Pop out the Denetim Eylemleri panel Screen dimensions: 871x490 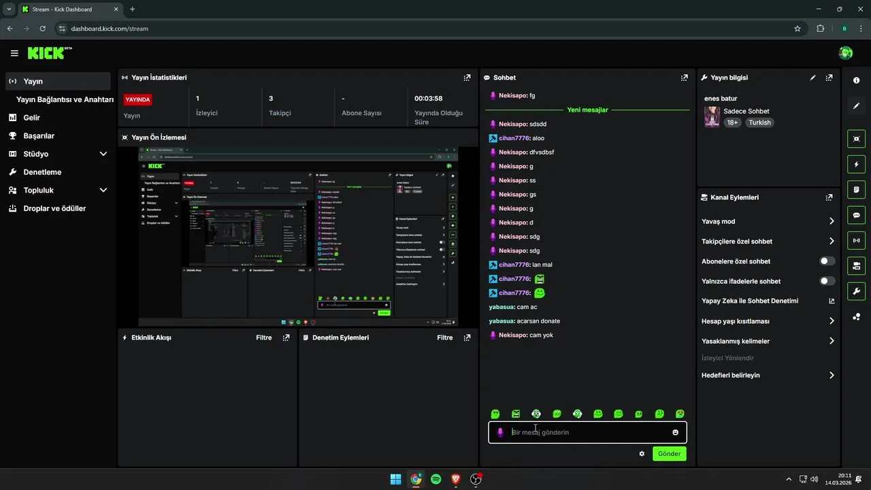(x=467, y=338)
